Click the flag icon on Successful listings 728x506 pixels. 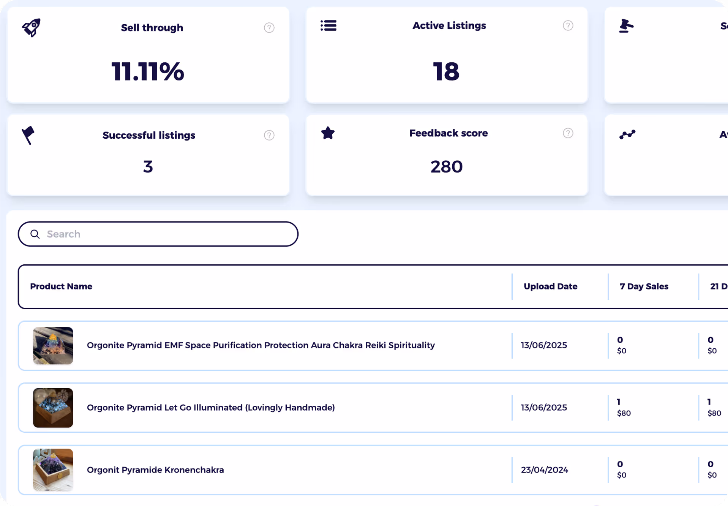(x=28, y=135)
